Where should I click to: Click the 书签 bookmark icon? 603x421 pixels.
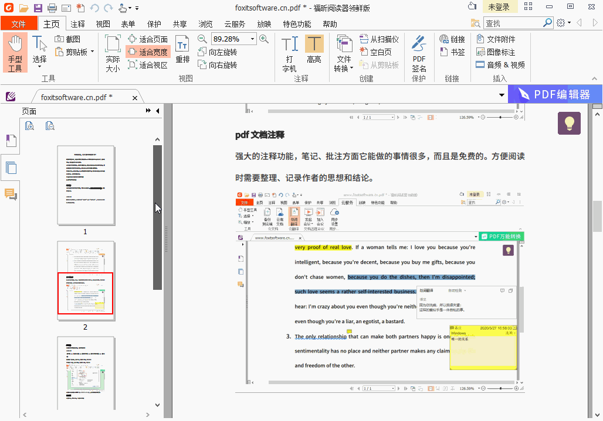452,53
